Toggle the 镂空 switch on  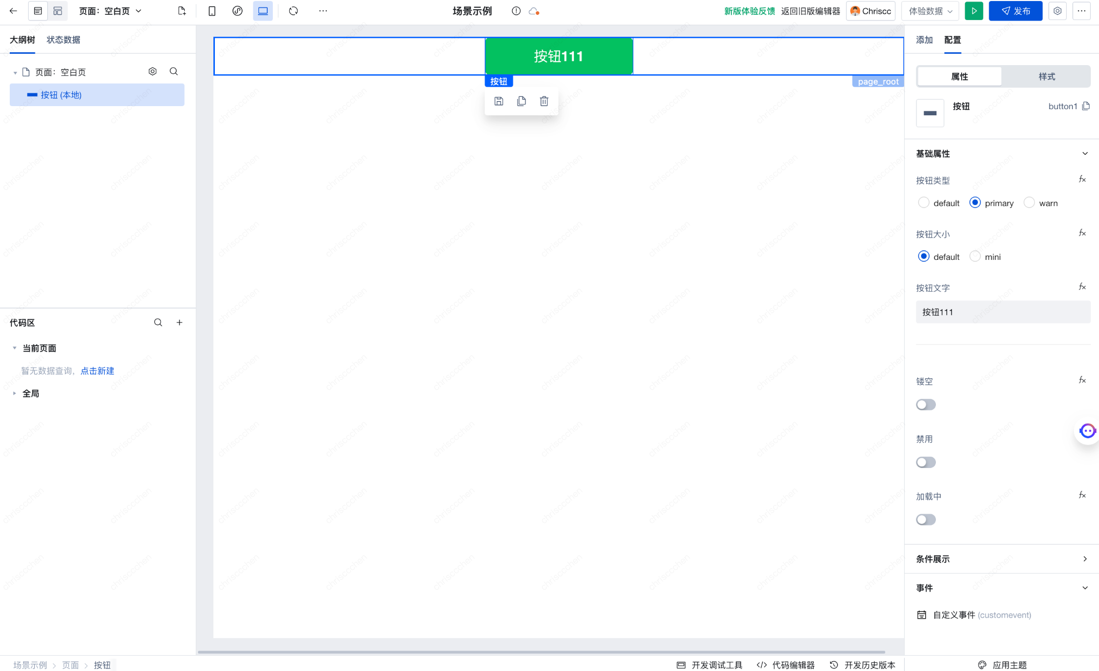(926, 405)
